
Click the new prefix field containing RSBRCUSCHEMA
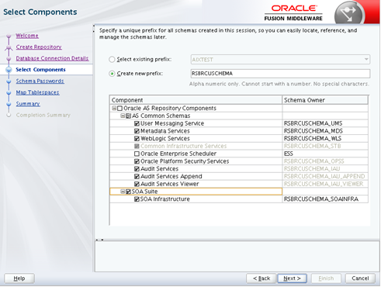pyautogui.click(x=280, y=74)
